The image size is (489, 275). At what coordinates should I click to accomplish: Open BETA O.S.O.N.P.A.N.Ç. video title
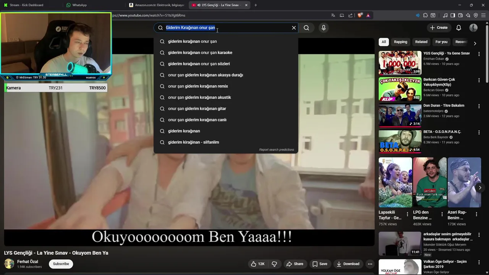click(442, 132)
